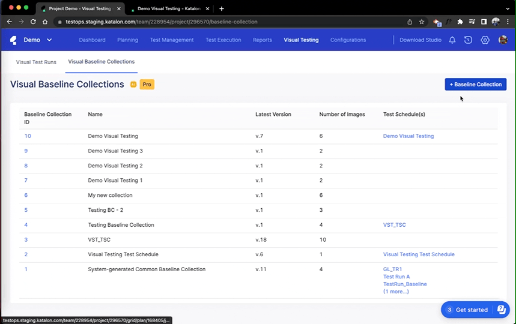
Task: Open new browser tab with plus button
Action: 222,8
